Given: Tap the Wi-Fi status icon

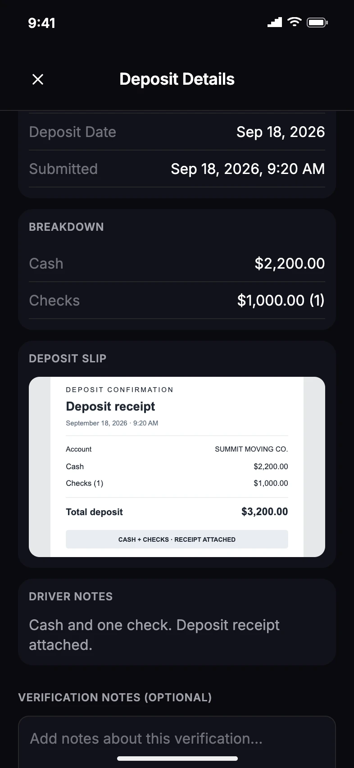Looking at the screenshot, I should pos(295,22).
